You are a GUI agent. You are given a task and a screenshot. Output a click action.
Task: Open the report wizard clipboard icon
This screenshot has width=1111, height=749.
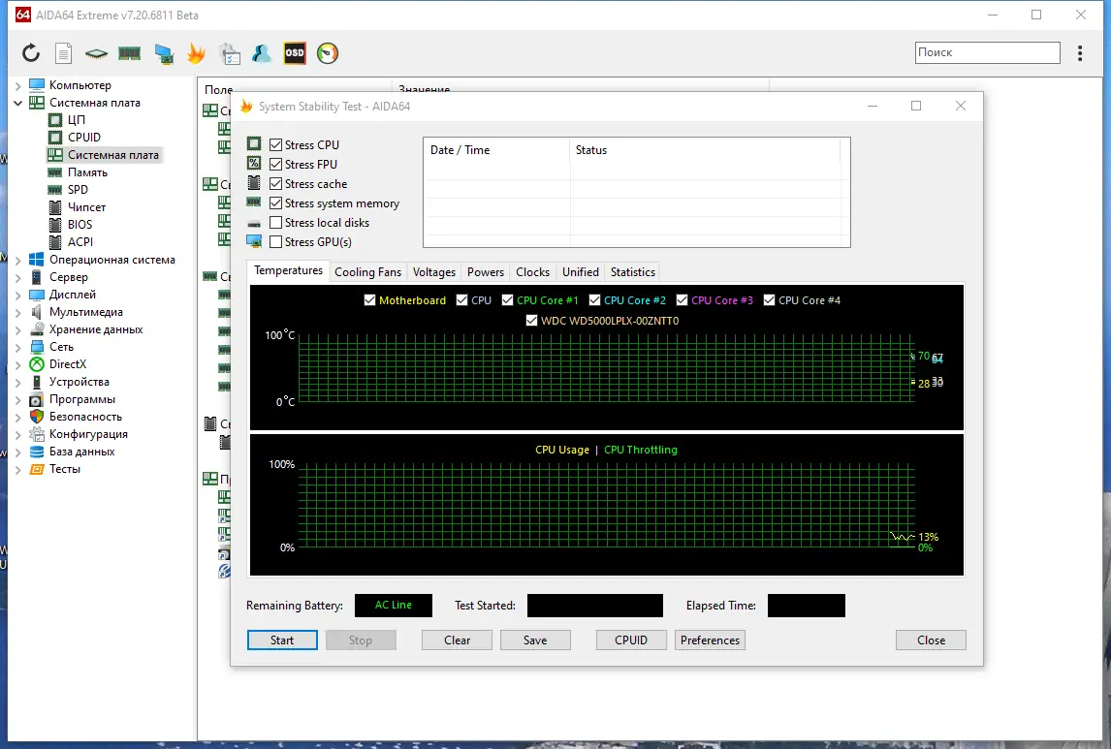230,54
